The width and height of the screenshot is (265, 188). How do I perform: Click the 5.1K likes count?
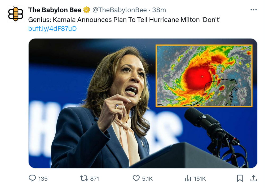click(x=147, y=179)
